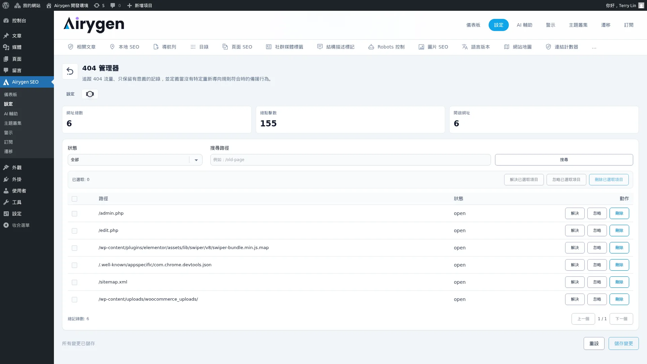Viewport: 647px width, 364px height.
Task: Click the Airygen logo
Action: tap(94, 25)
